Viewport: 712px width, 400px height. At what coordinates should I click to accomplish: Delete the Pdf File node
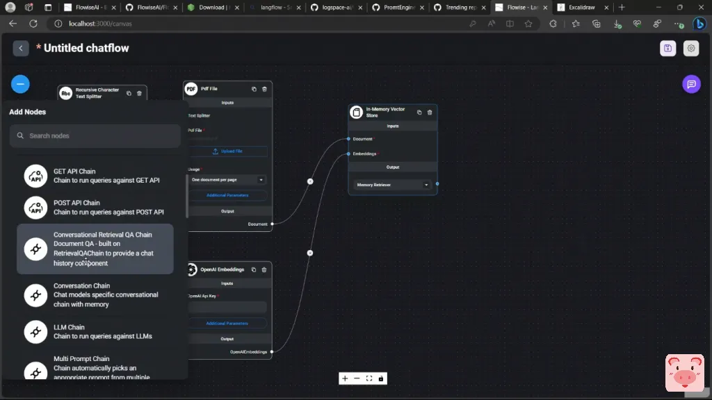(264, 89)
